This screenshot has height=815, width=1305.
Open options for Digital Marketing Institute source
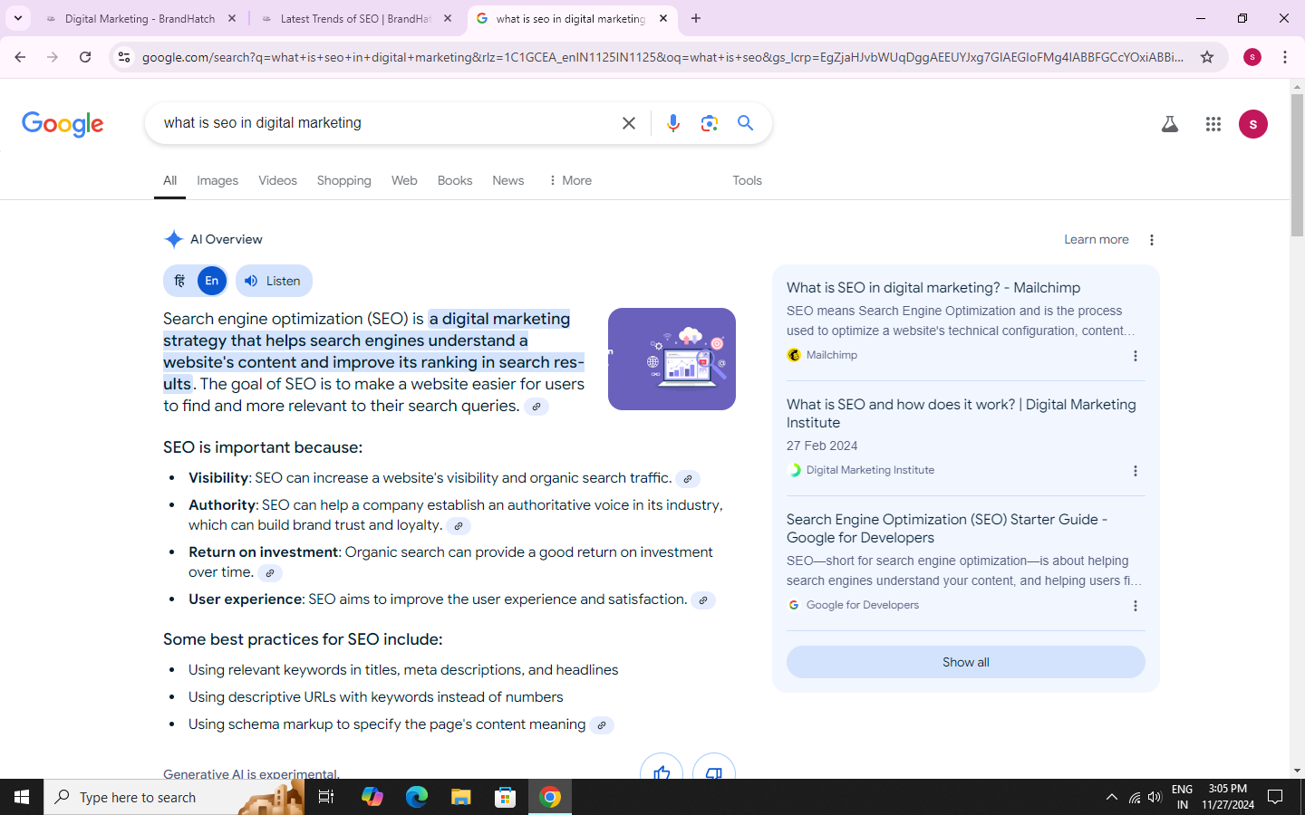pyautogui.click(x=1136, y=471)
